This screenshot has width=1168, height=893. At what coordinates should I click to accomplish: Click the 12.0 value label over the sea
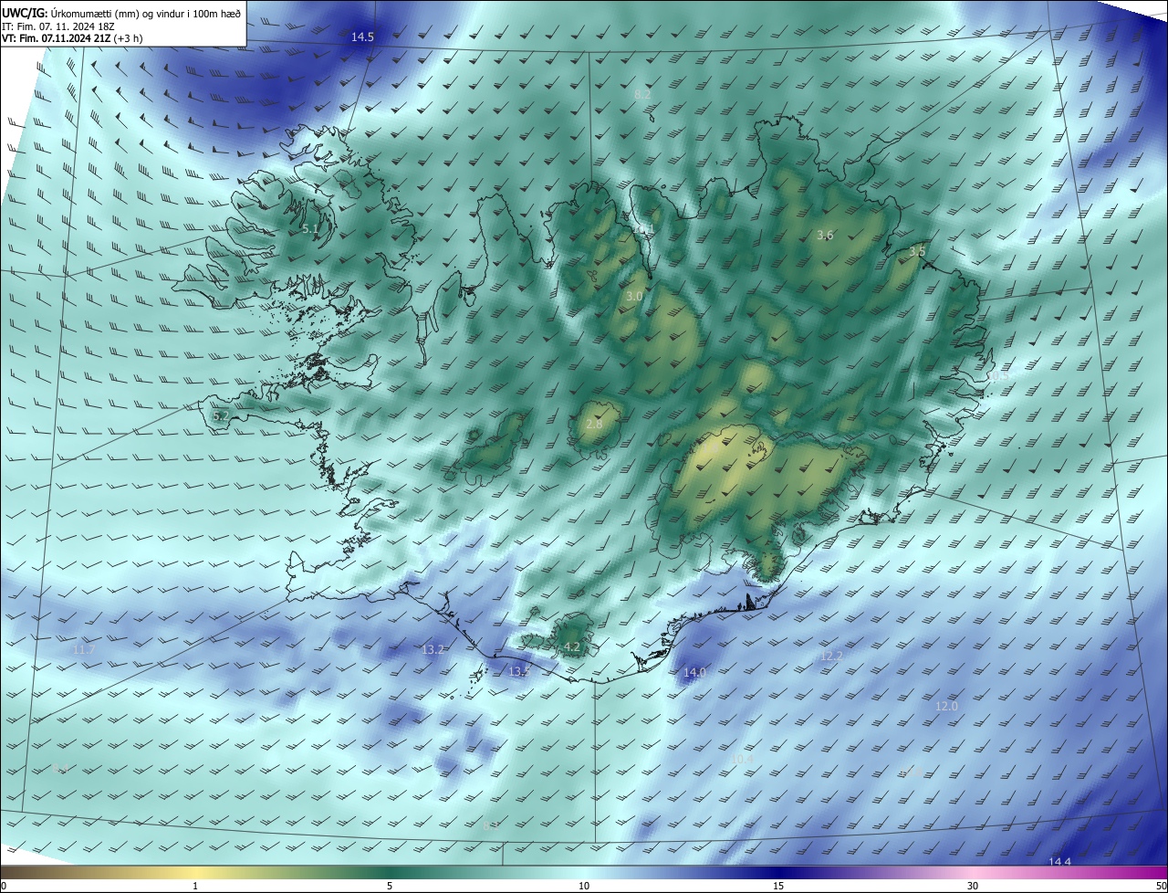[947, 707]
